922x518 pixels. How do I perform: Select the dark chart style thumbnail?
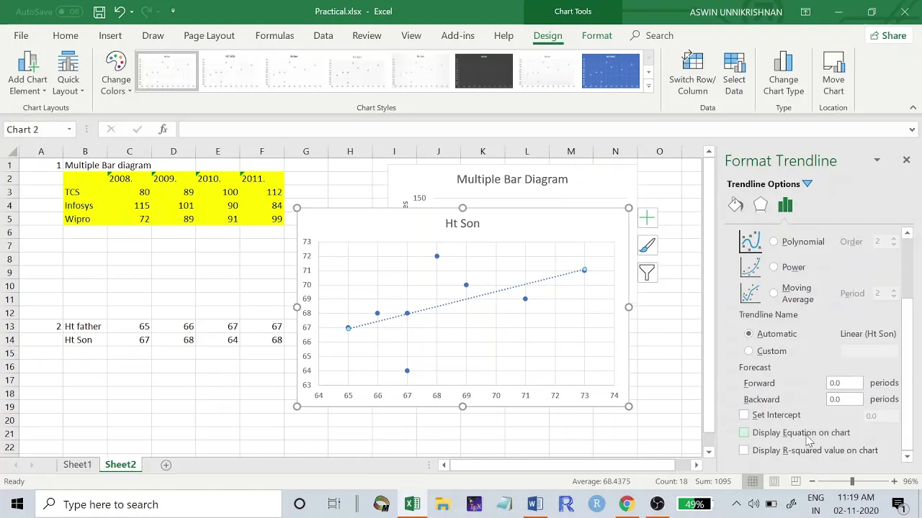(x=483, y=71)
